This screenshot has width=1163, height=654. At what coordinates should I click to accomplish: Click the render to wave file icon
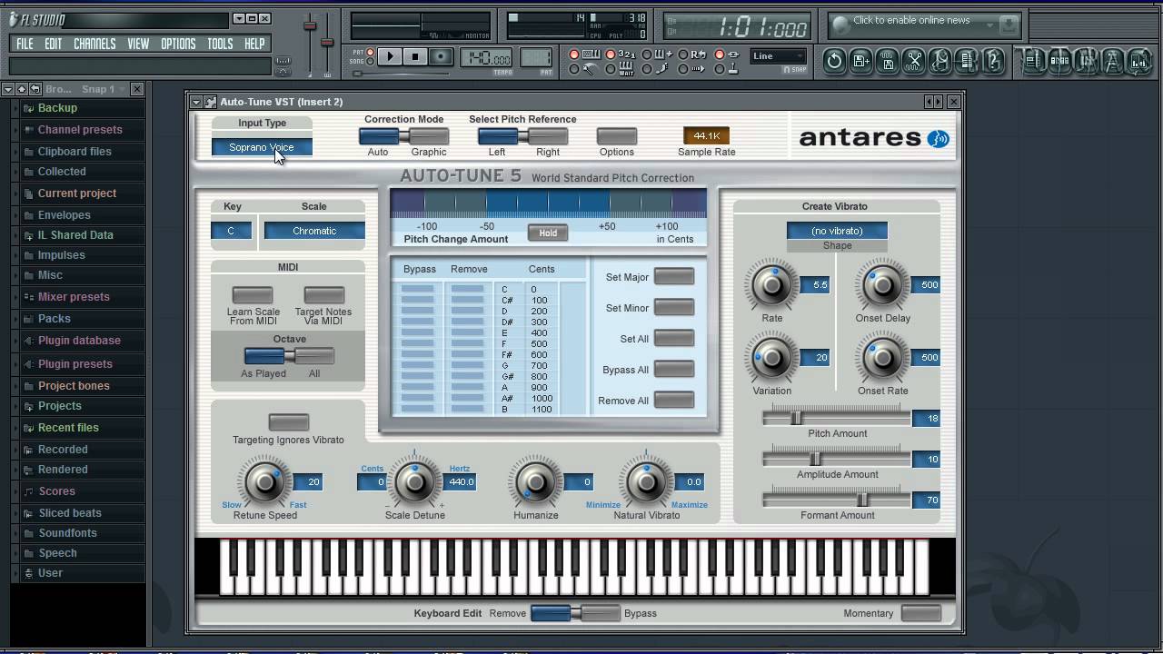point(888,61)
